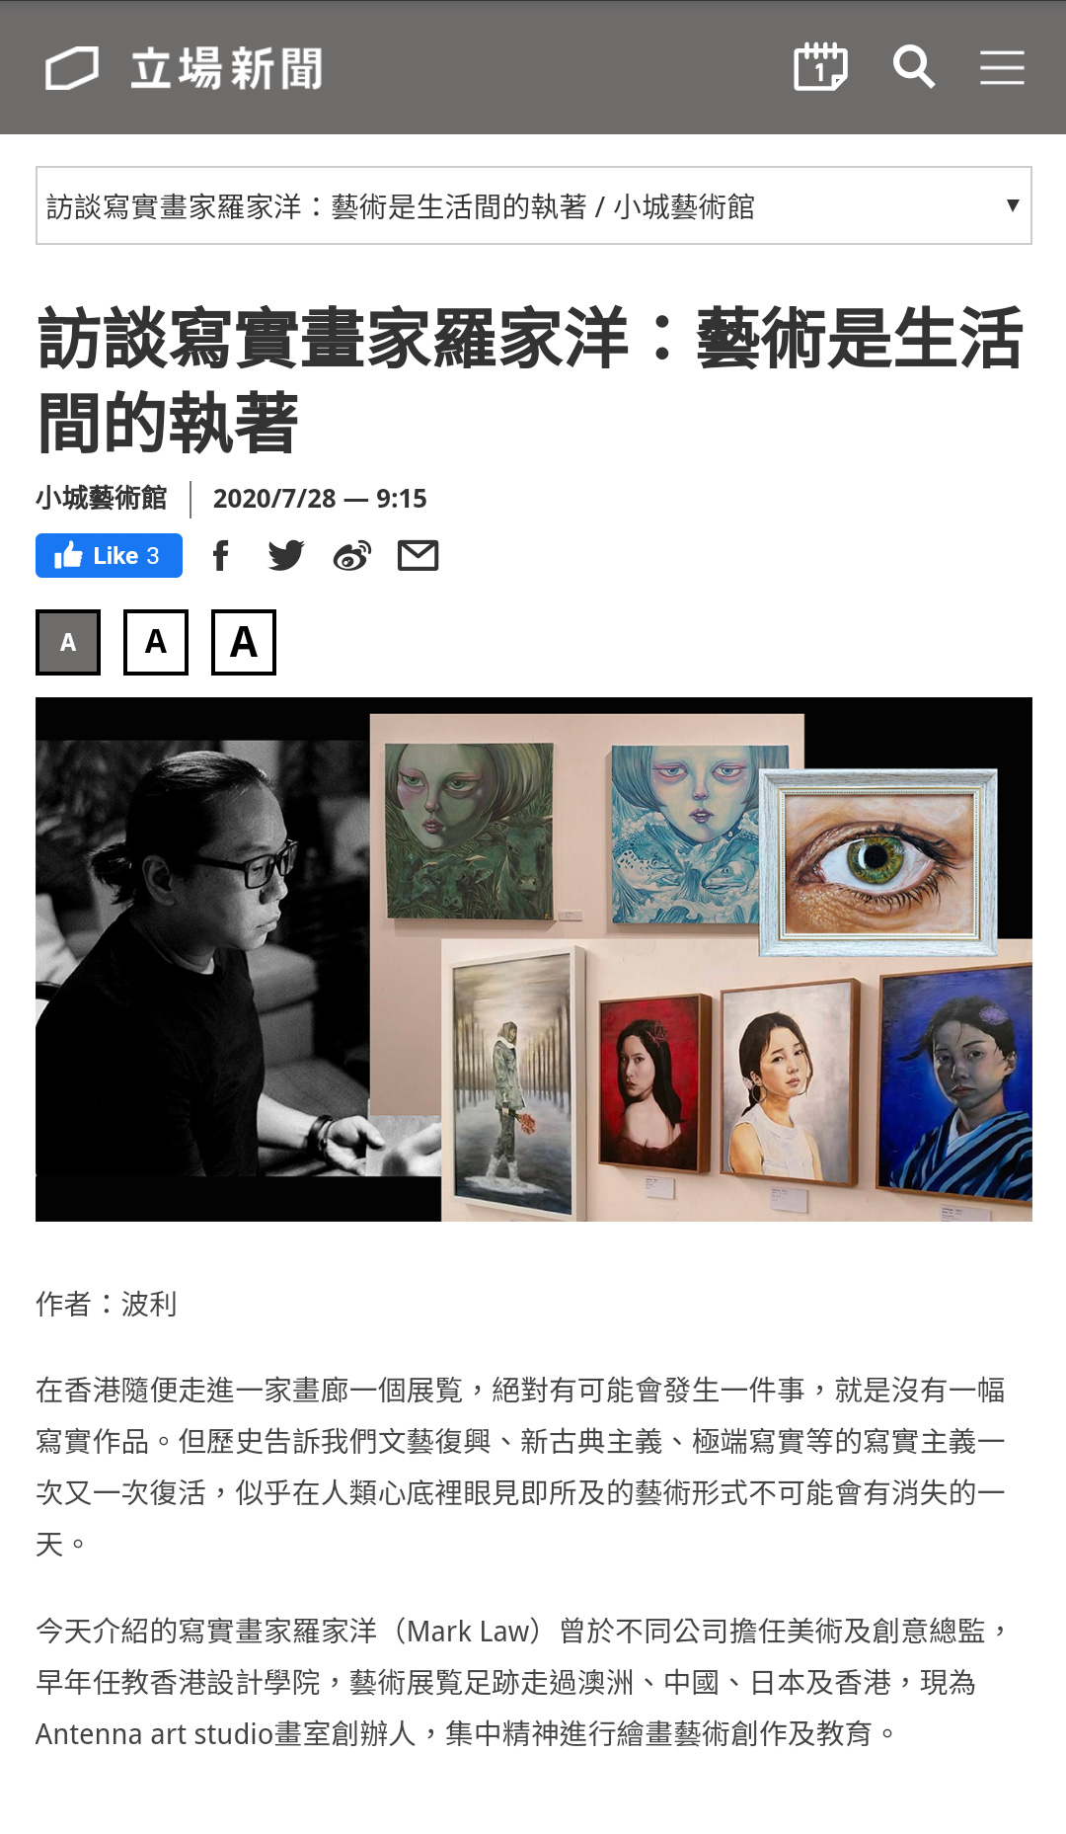Click the Facebook Like button
1066x1834 pixels.
[109, 555]
